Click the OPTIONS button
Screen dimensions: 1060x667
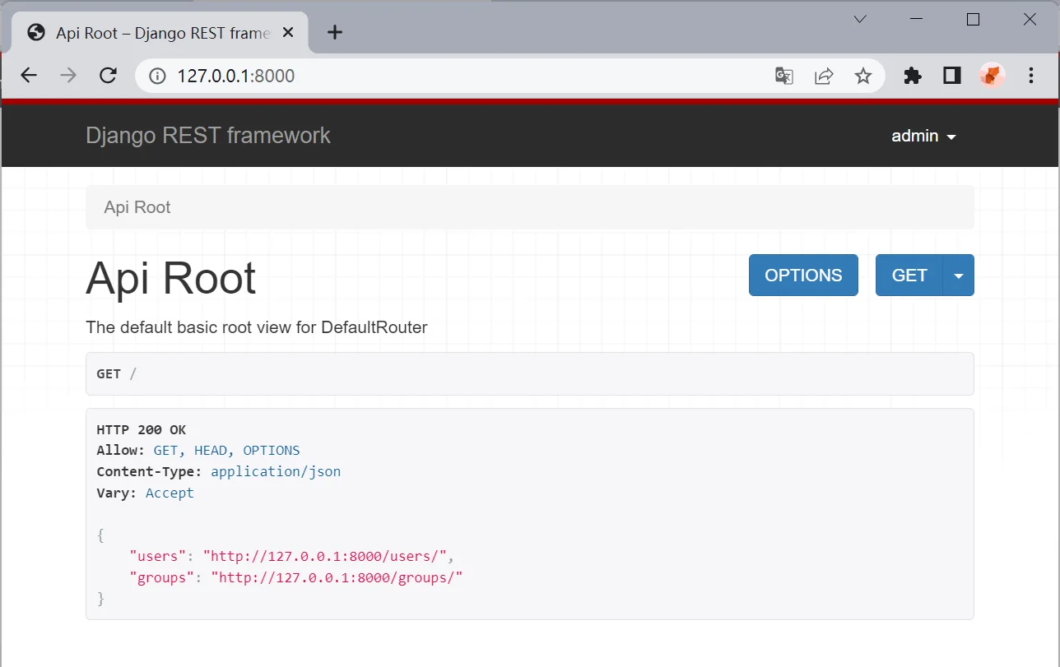(x=803, y=276)
